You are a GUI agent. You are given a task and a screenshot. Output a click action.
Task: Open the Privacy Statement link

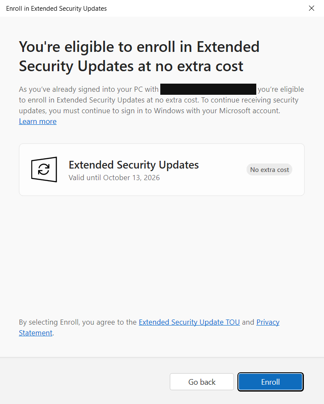click(267, 322)
